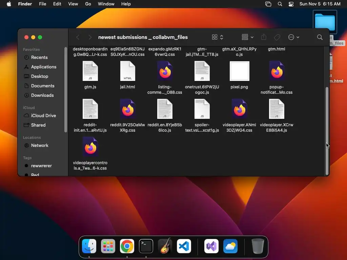
Task: Select videoplayer.XCrwE8Bi5A4.js file icon
Action: coord(277,109)
